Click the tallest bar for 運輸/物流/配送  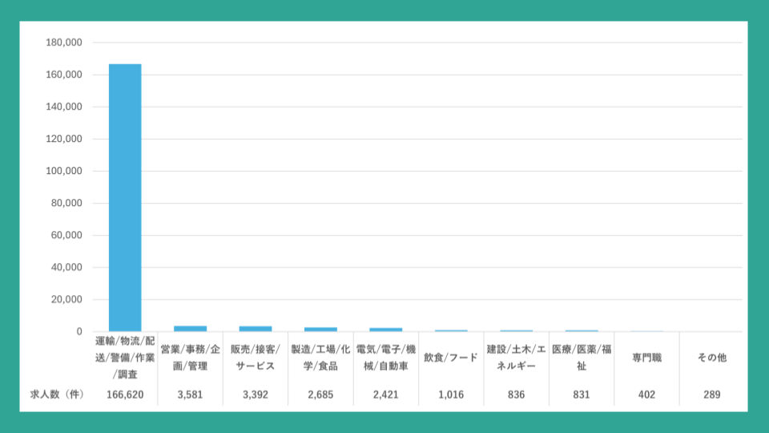[125, 198]
